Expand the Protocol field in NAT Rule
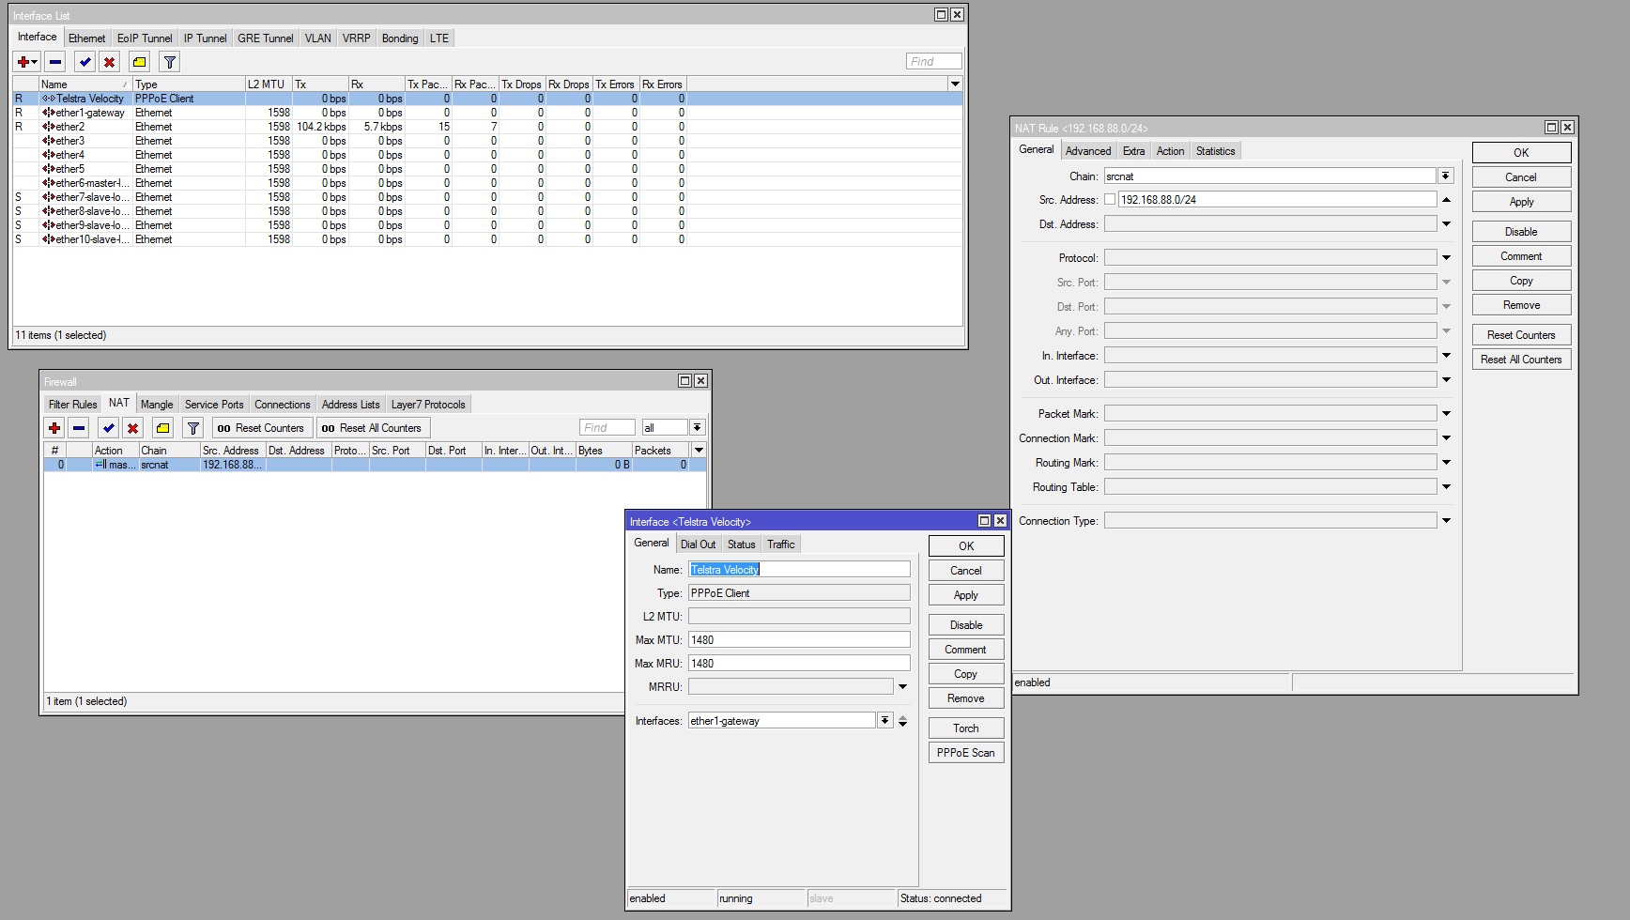The height and width of the screenshot is (920, 1630). [x=1446, y=258]
